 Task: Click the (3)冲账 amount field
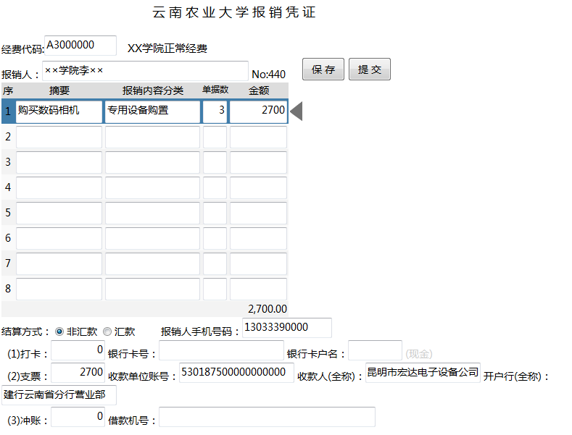[x=78, y=417]
